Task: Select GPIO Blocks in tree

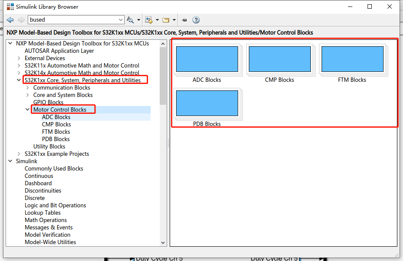Action: point(48,102)
